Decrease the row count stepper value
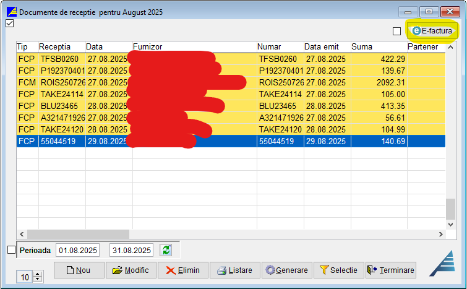This screenshot has width=467, height=289. [x=38, y=280]
